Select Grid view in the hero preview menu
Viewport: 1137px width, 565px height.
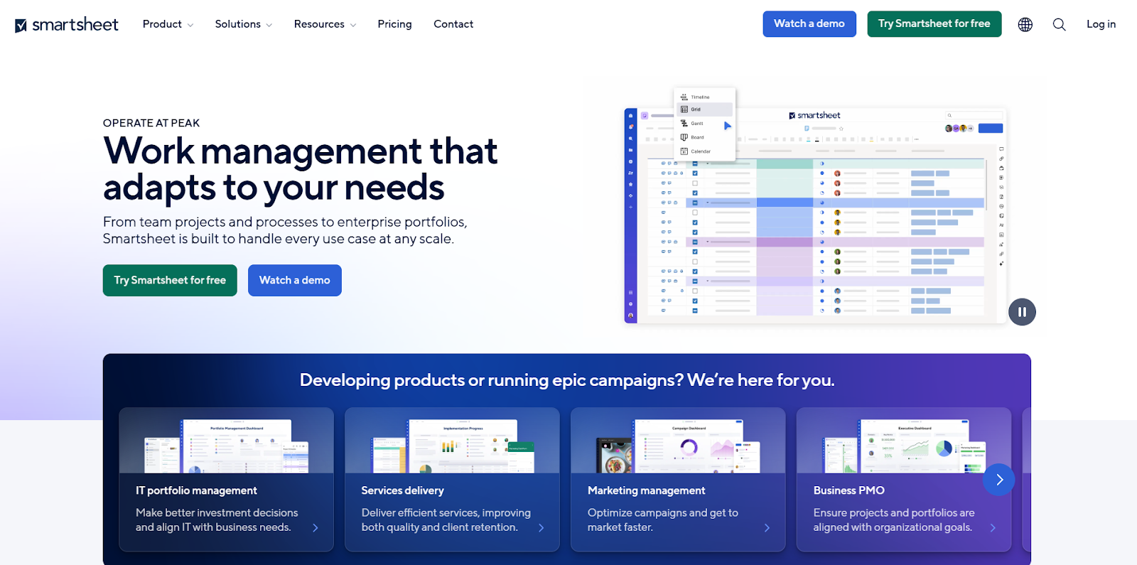pyautogui.click(x=703, y=109)
